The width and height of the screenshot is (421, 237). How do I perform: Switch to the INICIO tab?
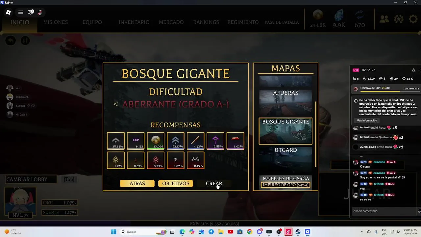pos(20,22)
